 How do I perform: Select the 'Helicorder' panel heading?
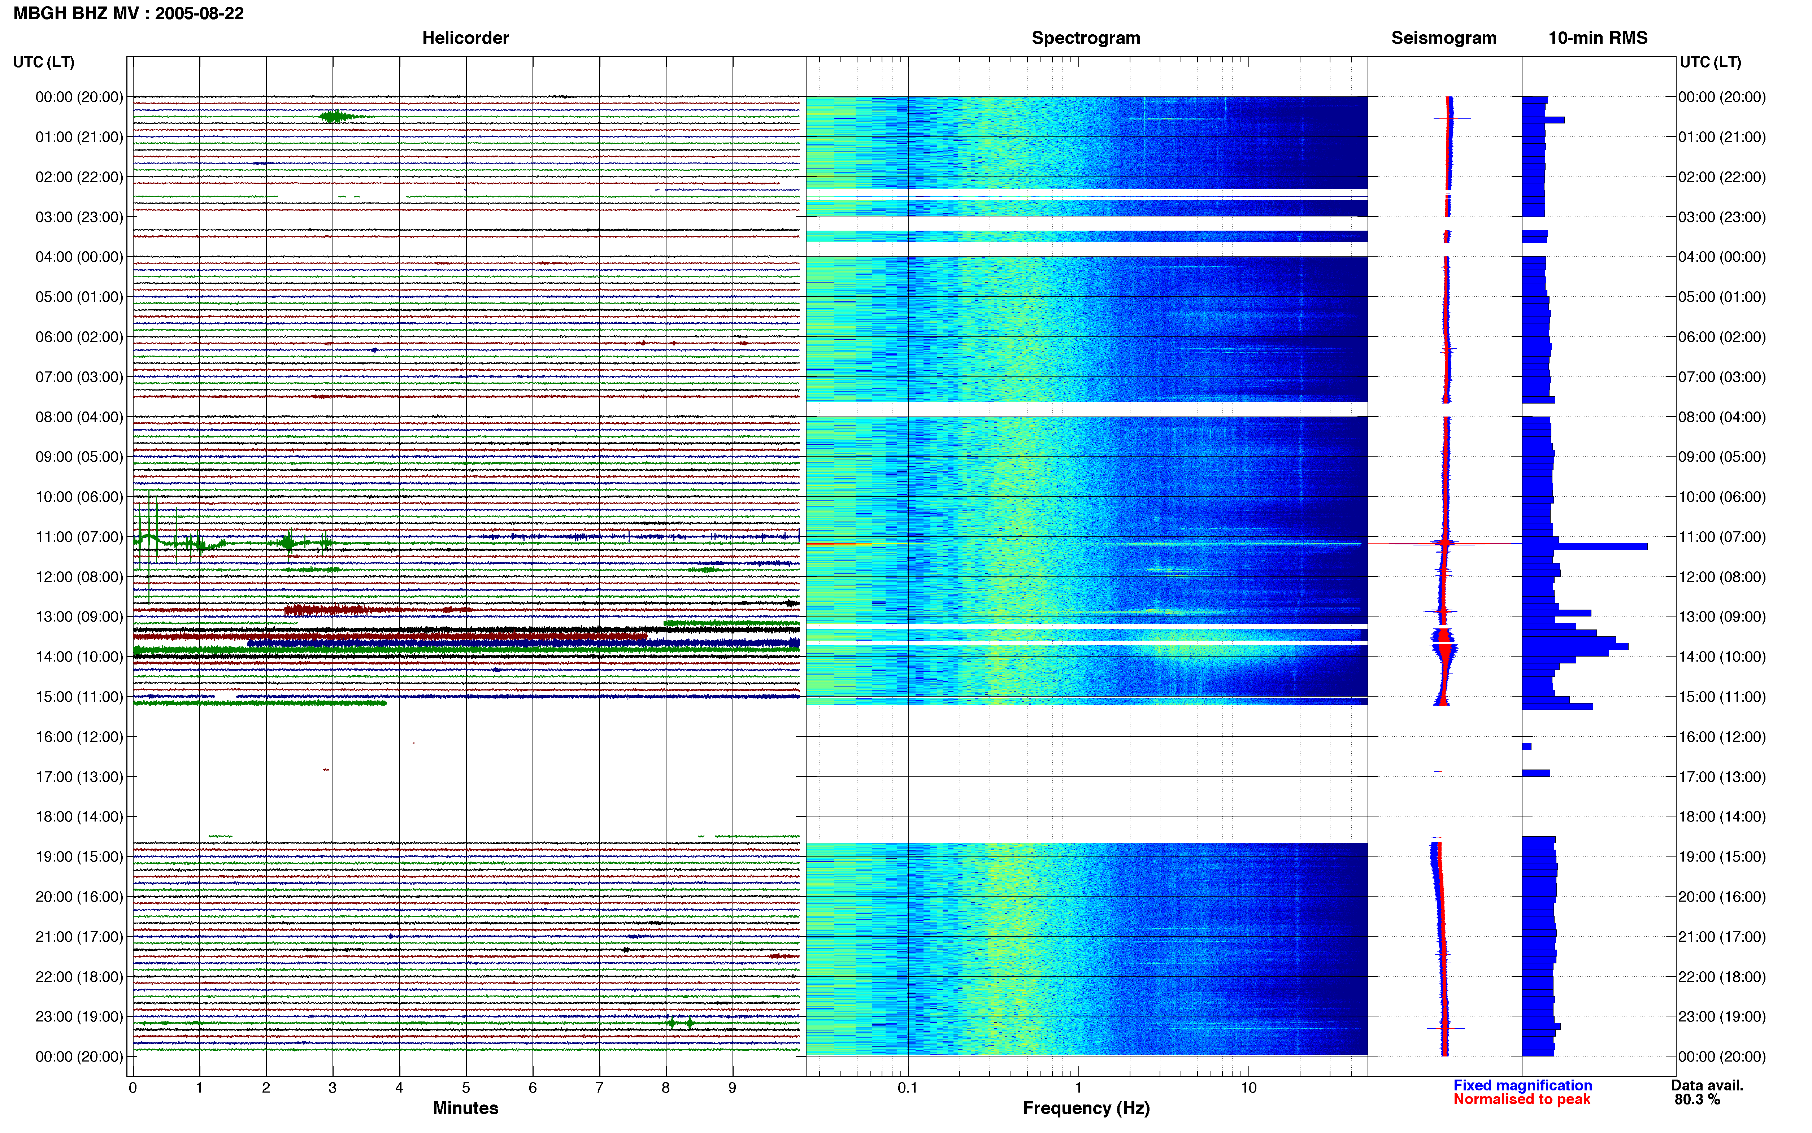click(x=465, y=38)
